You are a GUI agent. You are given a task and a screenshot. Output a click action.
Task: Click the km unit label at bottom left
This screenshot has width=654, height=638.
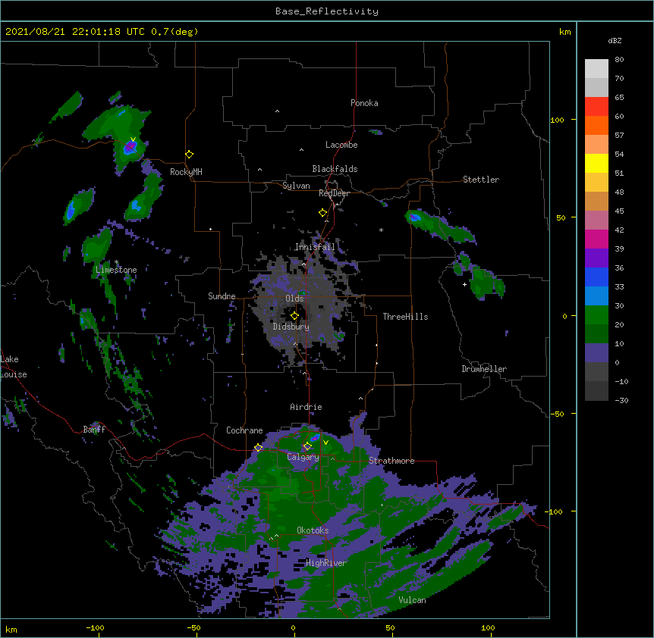11,629
